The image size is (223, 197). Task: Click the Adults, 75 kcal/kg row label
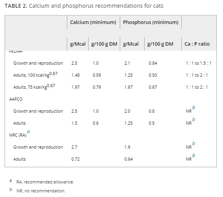point(34,87)
